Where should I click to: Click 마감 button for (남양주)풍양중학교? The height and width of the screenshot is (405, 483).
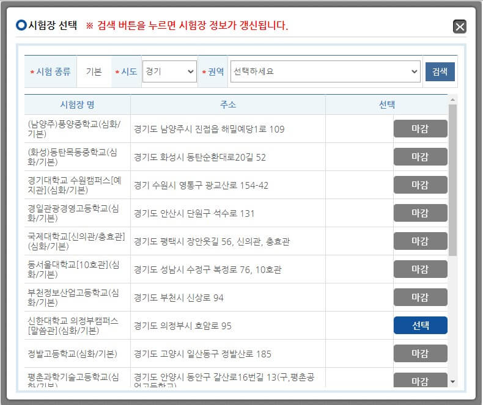[421, 129]
